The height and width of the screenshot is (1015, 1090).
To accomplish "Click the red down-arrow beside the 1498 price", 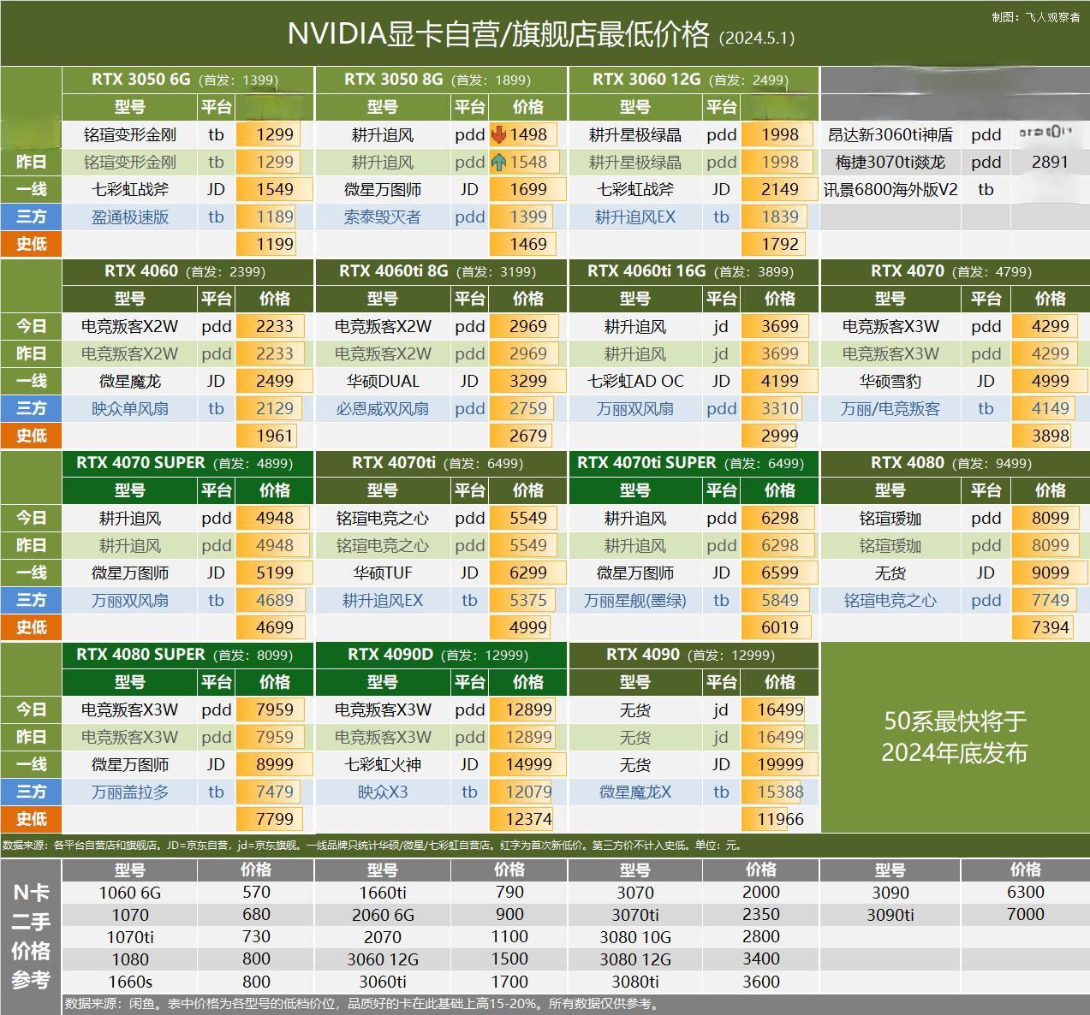I will tap(499, 134).
